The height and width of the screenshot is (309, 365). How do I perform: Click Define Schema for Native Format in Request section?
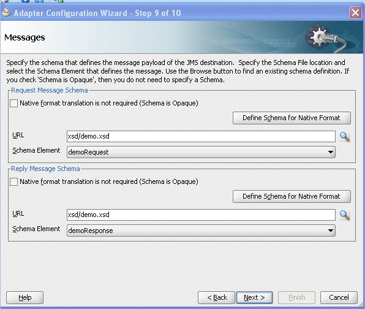[x=292, y=118]
